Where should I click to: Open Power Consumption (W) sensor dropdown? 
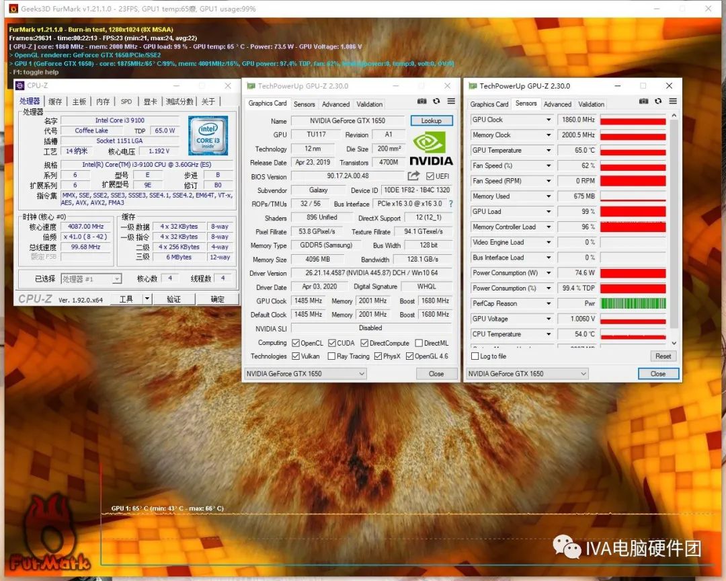549,273
